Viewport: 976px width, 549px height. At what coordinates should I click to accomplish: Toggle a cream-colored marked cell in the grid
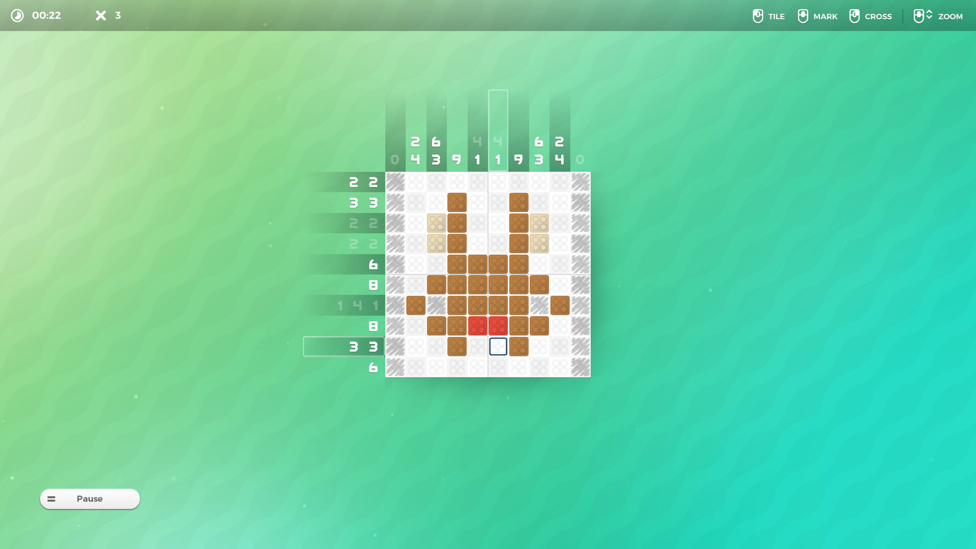tap(437, 223)
